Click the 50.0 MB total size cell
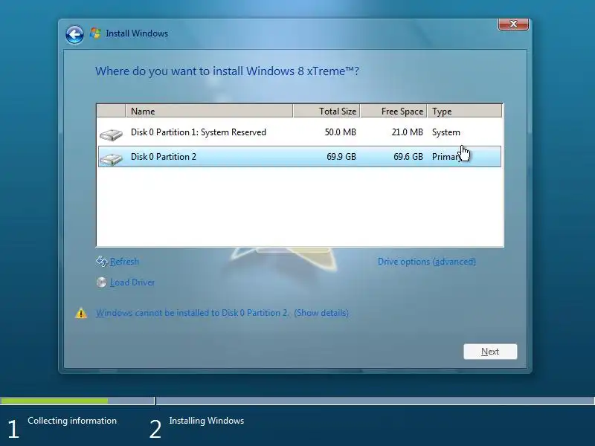This screenshot has width=595, height=446. click(341, 132)
